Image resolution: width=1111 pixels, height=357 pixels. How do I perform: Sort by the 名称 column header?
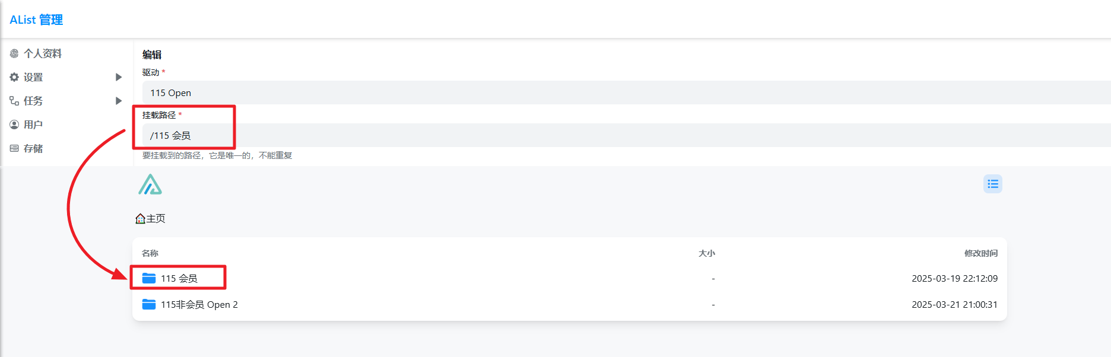(x=150, y=253)
